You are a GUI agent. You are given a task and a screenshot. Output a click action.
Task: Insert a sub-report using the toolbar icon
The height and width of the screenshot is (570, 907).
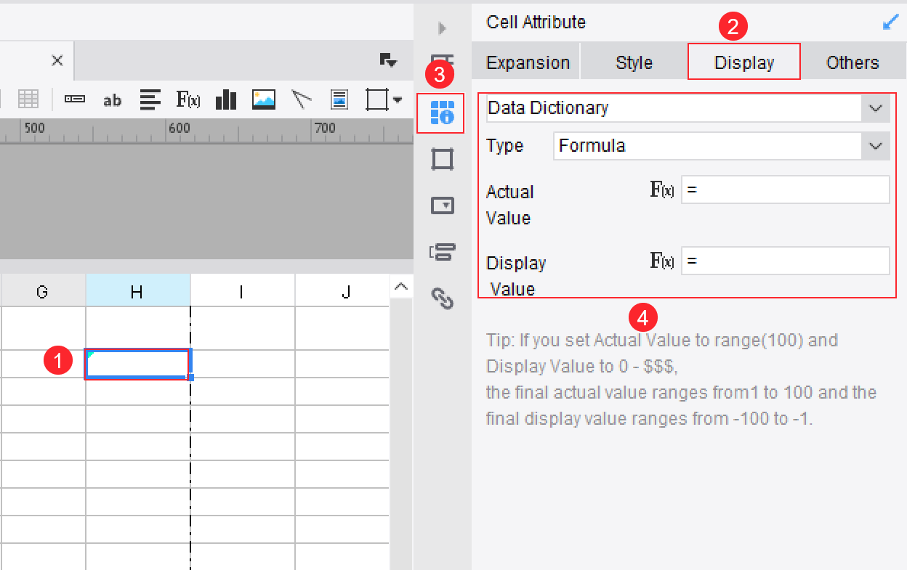pyautogui.click(x=339, y=99)
